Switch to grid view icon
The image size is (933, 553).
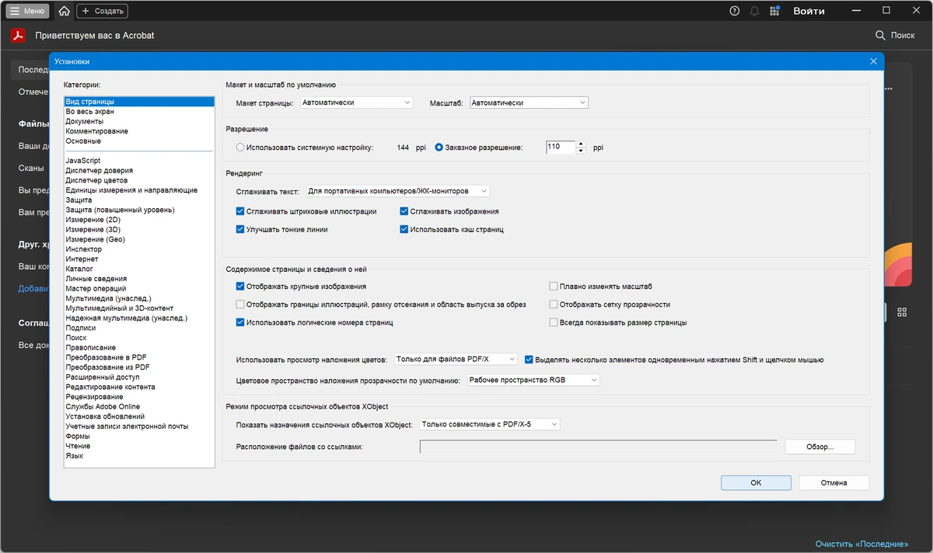coord(902,311)
